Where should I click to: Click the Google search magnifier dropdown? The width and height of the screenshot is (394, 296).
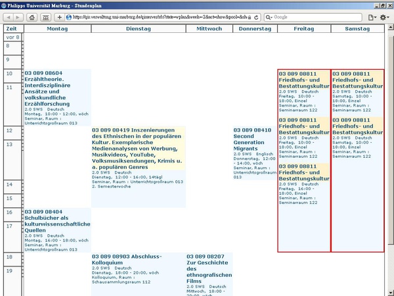point(269,17)
